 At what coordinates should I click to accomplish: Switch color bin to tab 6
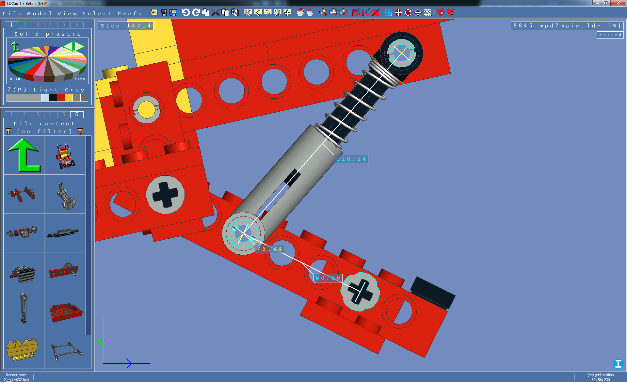pyautogui.click(x=77, y=25)
